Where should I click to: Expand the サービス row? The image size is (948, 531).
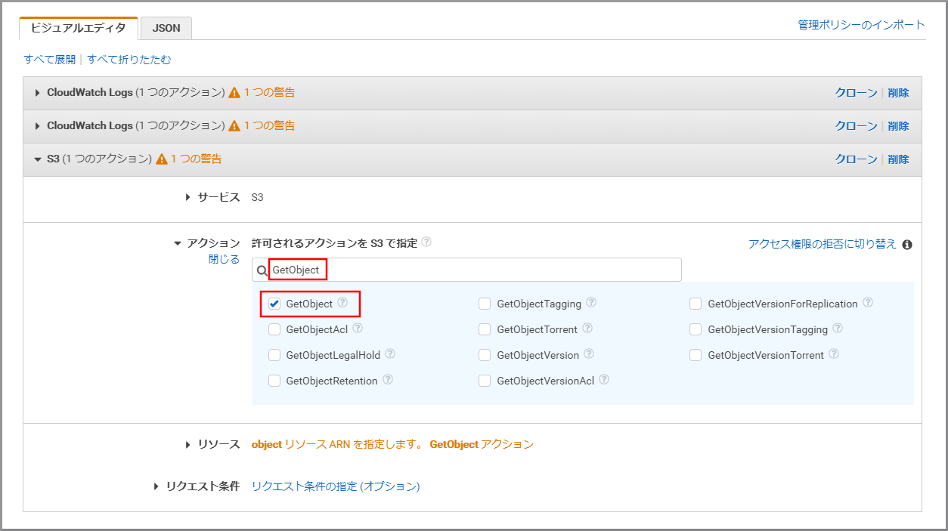point(188,197)
